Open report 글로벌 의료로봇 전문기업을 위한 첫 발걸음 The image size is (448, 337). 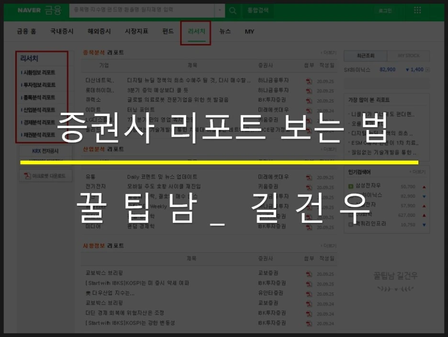[178, 100]
